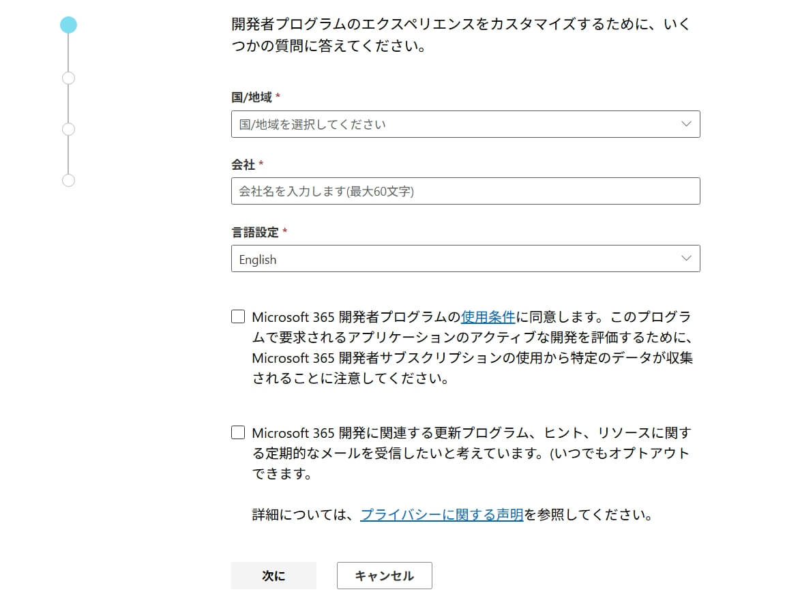Focus the 会社 company name input field

[x=465, y=191]
